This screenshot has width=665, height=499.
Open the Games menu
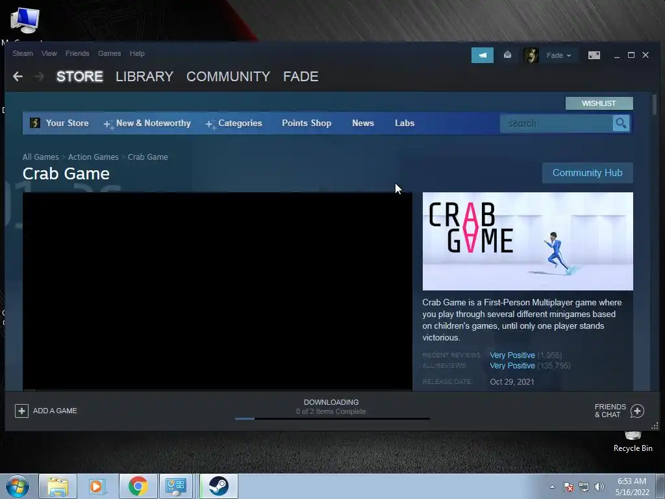109,53
